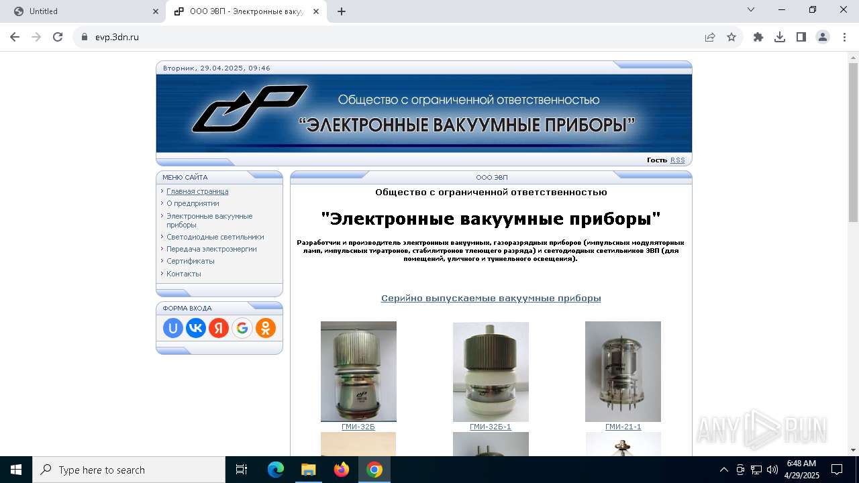
Task: Open the ГМИ-32Б link
Action: tap(358, 427)
